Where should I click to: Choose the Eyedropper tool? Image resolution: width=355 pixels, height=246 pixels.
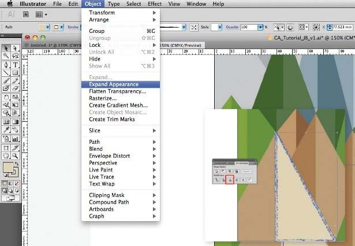[x=6, y=129]
